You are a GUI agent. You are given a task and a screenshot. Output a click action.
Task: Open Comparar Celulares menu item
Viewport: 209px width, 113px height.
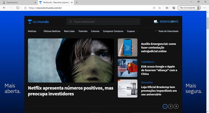point(113,31)
